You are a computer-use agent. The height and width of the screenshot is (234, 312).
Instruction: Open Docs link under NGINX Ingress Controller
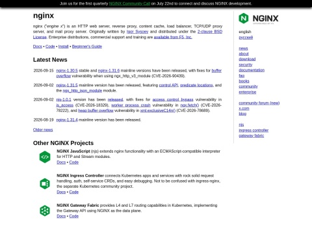[61, 192]
